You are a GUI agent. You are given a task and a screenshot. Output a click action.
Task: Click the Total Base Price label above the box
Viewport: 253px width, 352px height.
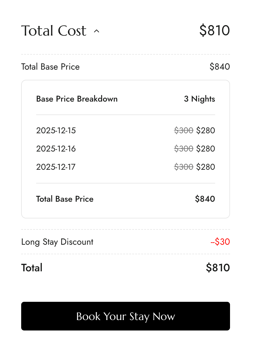pyautogui.click(x=50, y=67)
